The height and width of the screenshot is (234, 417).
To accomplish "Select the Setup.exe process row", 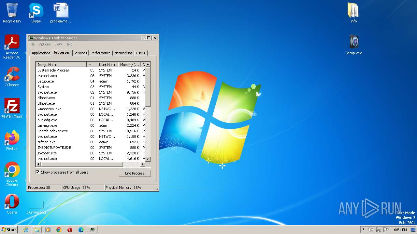I will point(90,81).
